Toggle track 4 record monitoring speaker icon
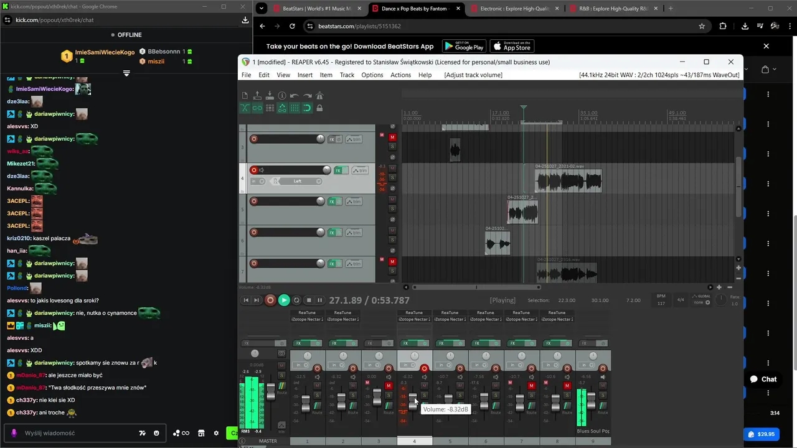 tap(262, 170)
